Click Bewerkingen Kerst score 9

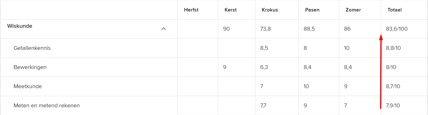pyautogui.click(x=224, y=67)
